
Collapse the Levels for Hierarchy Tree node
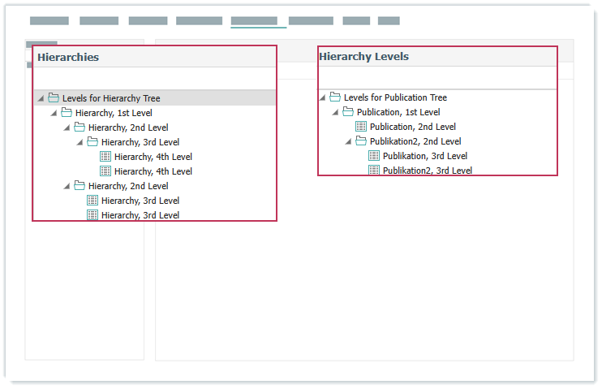point(41,99)
